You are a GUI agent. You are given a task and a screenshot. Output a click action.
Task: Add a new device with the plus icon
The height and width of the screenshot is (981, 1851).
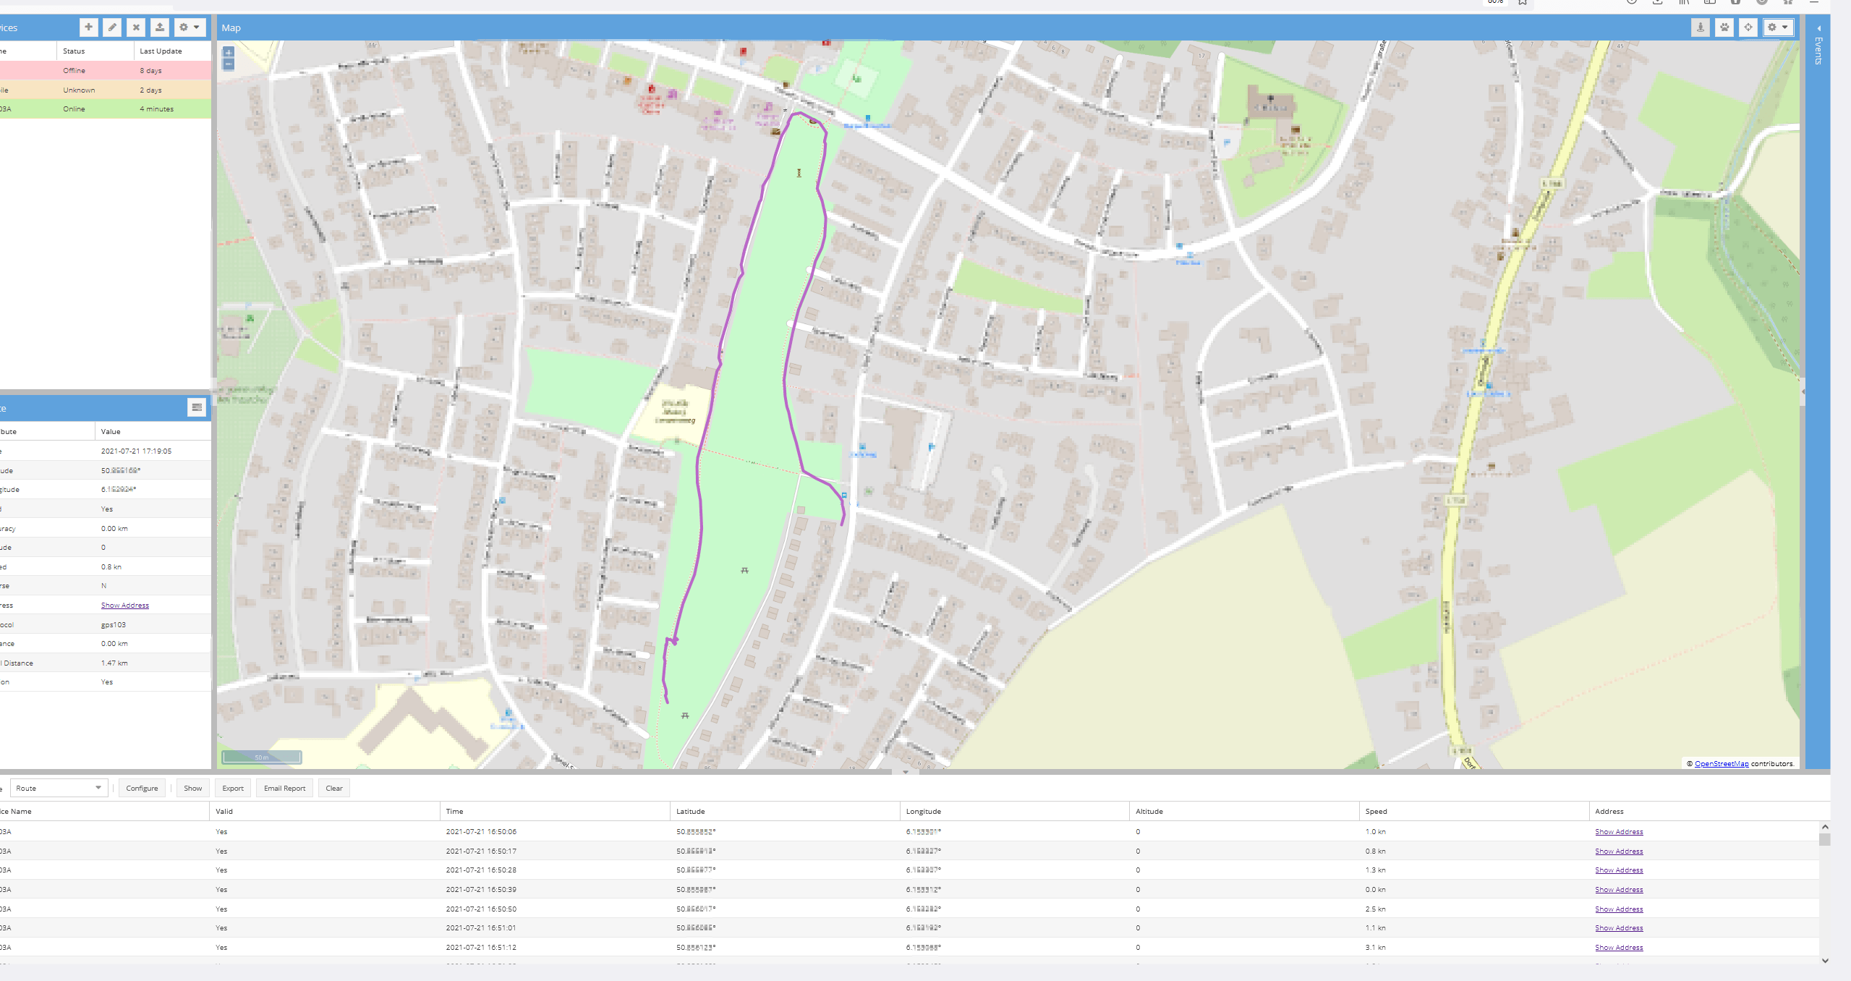click(x=88, y=27)
